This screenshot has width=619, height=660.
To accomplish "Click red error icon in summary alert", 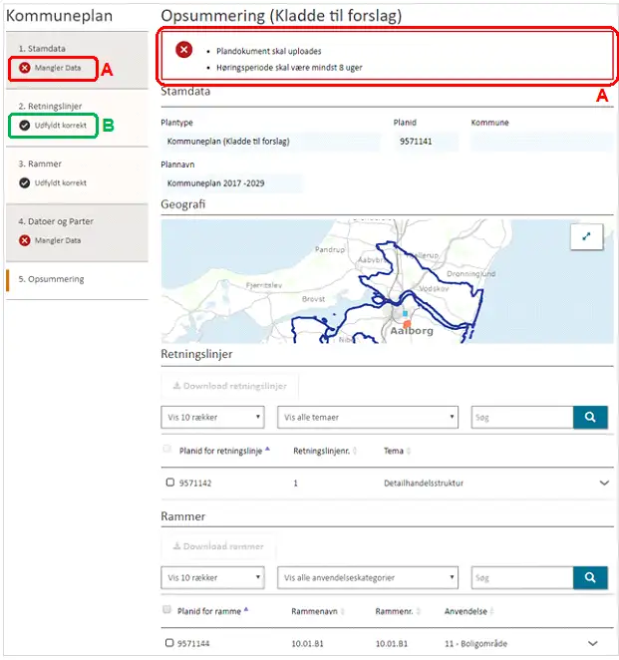I will (184, 51).
